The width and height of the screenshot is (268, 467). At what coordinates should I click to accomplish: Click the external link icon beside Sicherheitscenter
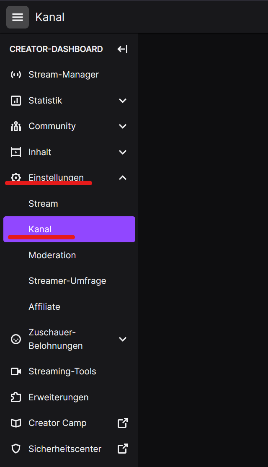[x=122, y=449]
